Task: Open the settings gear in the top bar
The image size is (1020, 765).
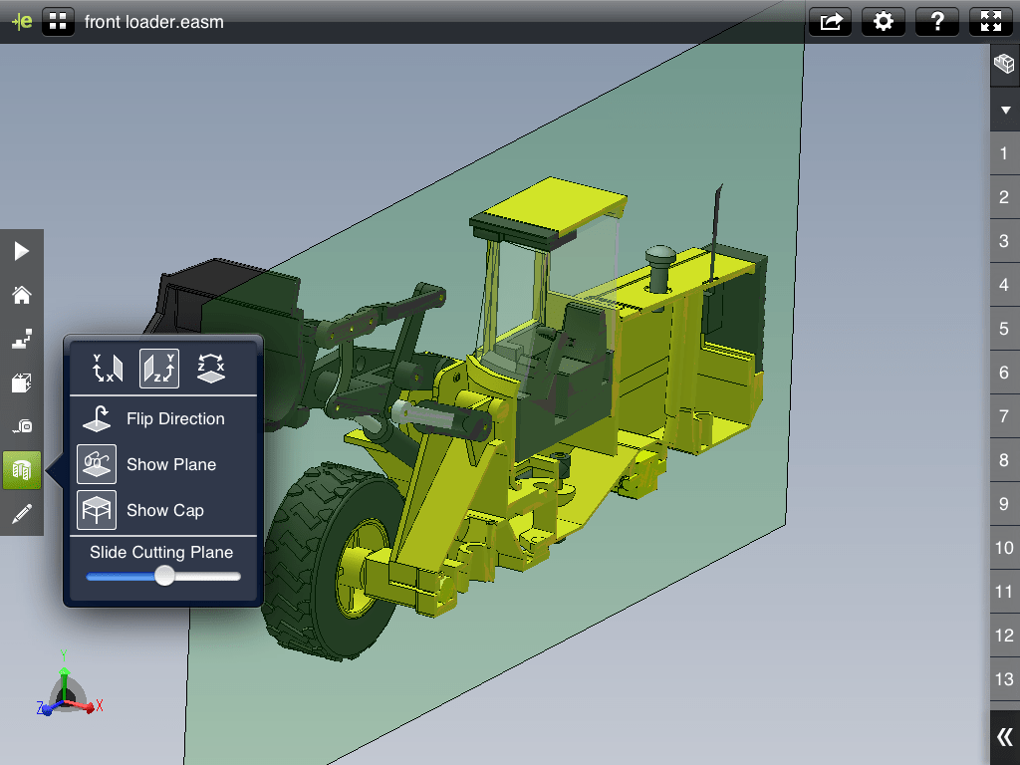Action: pos(883,21)
